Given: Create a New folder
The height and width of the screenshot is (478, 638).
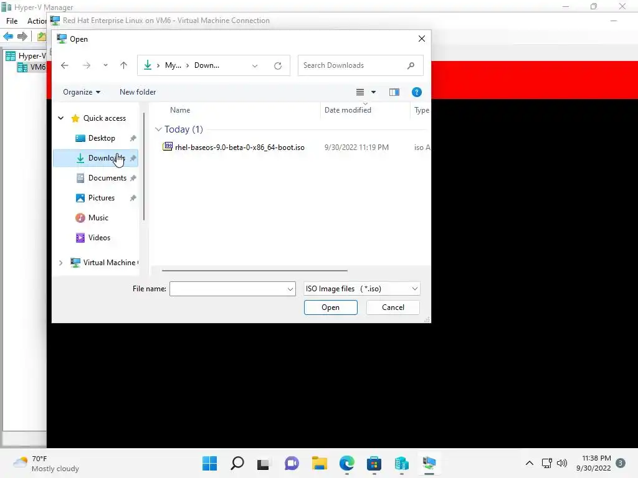Looking at the screenshot, I should click(x=138, y=92).
